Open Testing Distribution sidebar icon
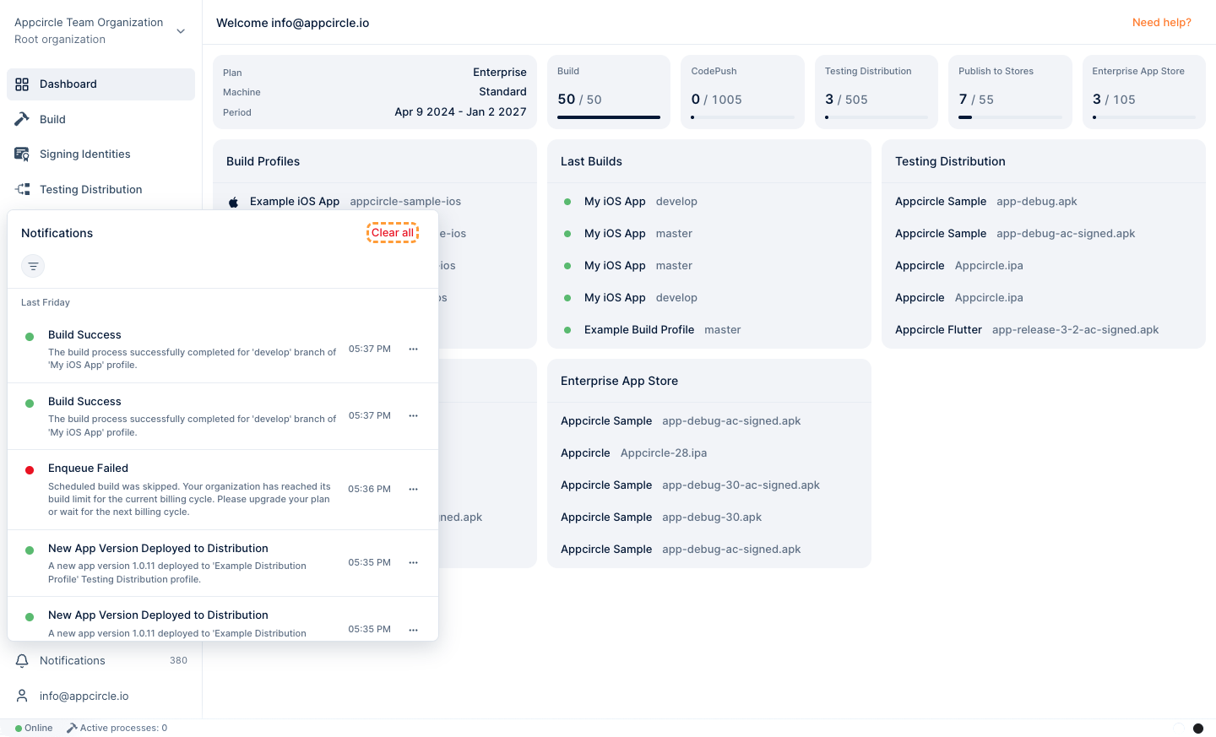This screenshot has height=737, width=1216. [22, 189]
